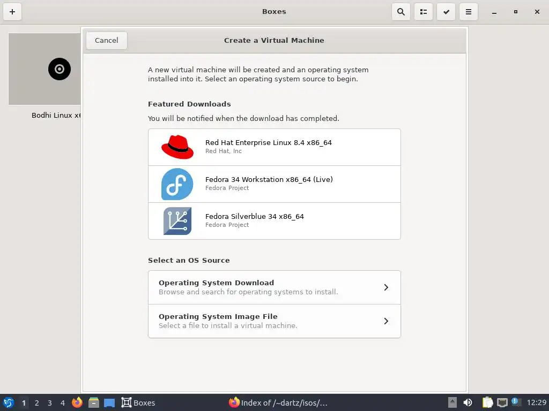Switch to workspace 4 in the panel
Viewport: 549px width, 411px height.
pos(63,403)
